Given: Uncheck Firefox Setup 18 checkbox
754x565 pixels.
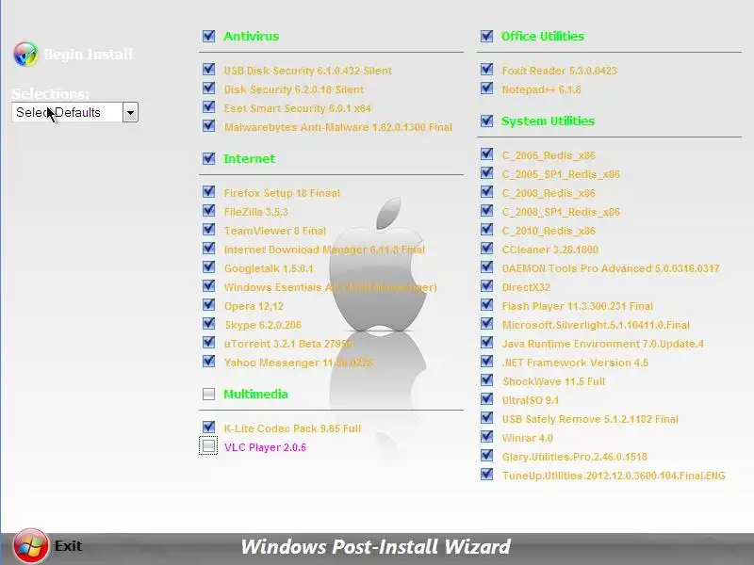Looking at the screenshot, I should [208, 192].
